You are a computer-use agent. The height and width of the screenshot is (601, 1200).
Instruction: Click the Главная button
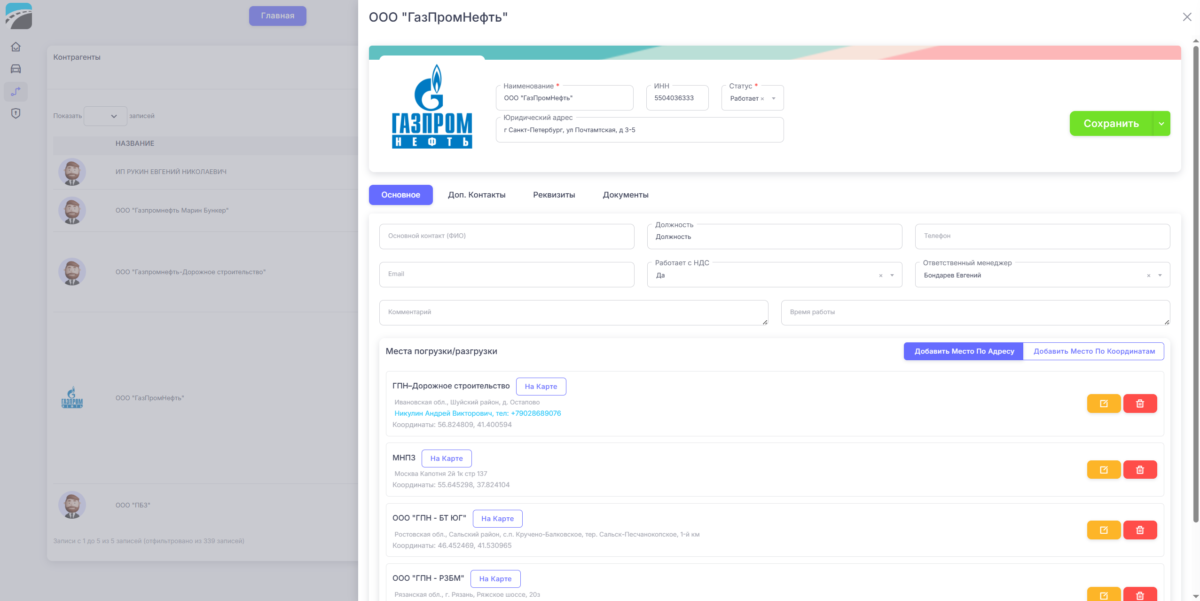click(x=278, y=16)
